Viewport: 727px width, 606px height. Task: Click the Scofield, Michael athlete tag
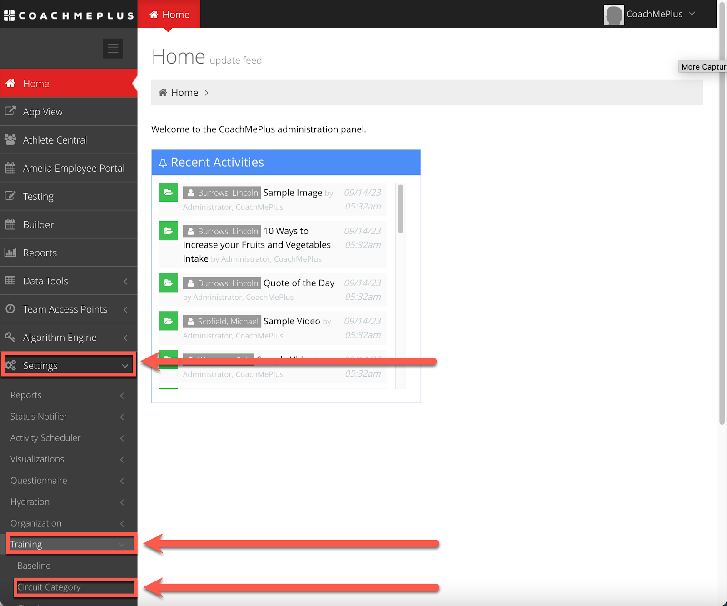pos(222,321)
